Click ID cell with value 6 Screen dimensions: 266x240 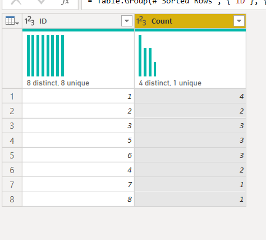click(78, 155)
